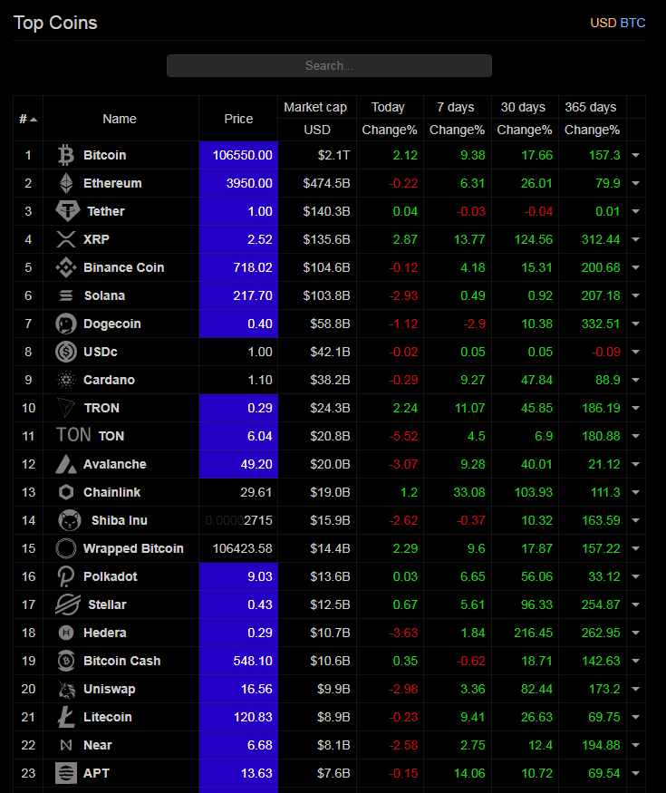Image resolution: width=666 pixels, height=793 pixels.
Task: Click the Dogecoin logo icon
Action: click(66, 324)
